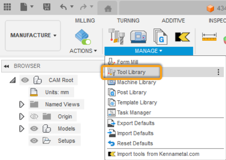The width and height of the screenshot is (226, 160).
Task: Choose Export Defaults menu entry
Action: pos(136,123)
